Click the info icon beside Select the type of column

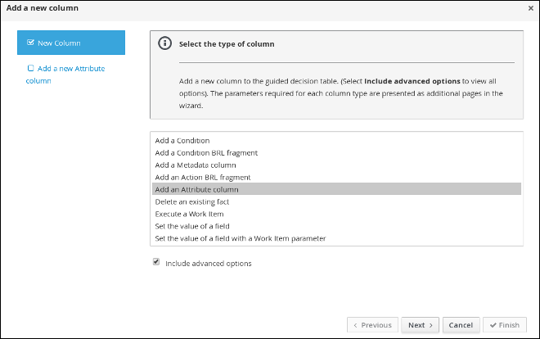tap(164, 43)
